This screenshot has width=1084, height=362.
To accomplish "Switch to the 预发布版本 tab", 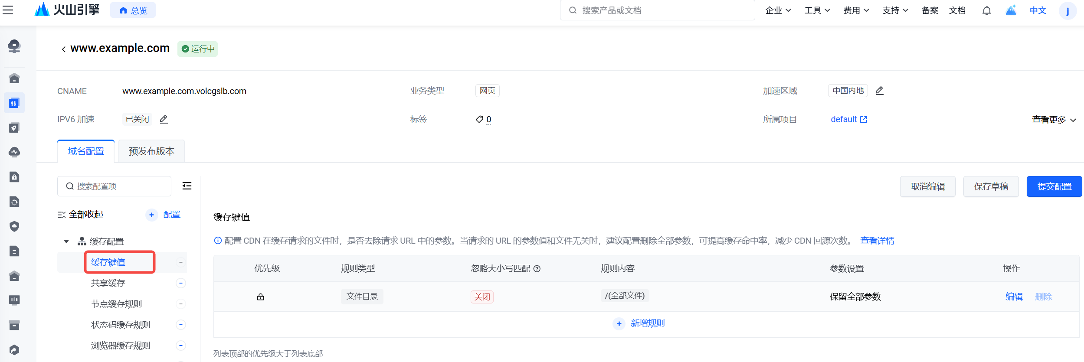I will [151, 151].
